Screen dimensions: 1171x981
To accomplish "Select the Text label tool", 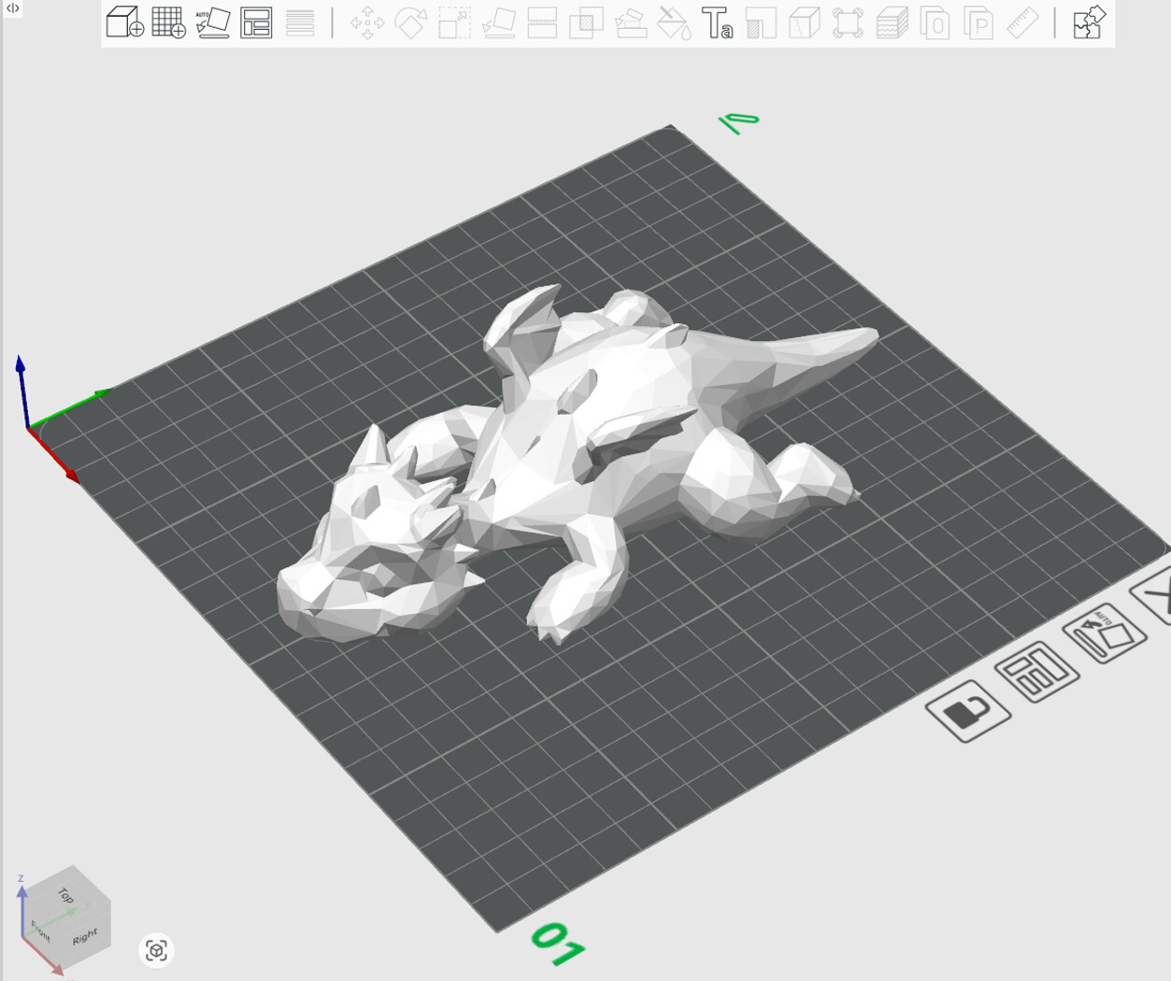I will click(717, 22).
